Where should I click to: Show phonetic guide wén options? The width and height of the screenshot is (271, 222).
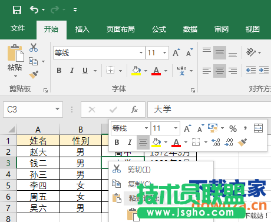(181, 71)
